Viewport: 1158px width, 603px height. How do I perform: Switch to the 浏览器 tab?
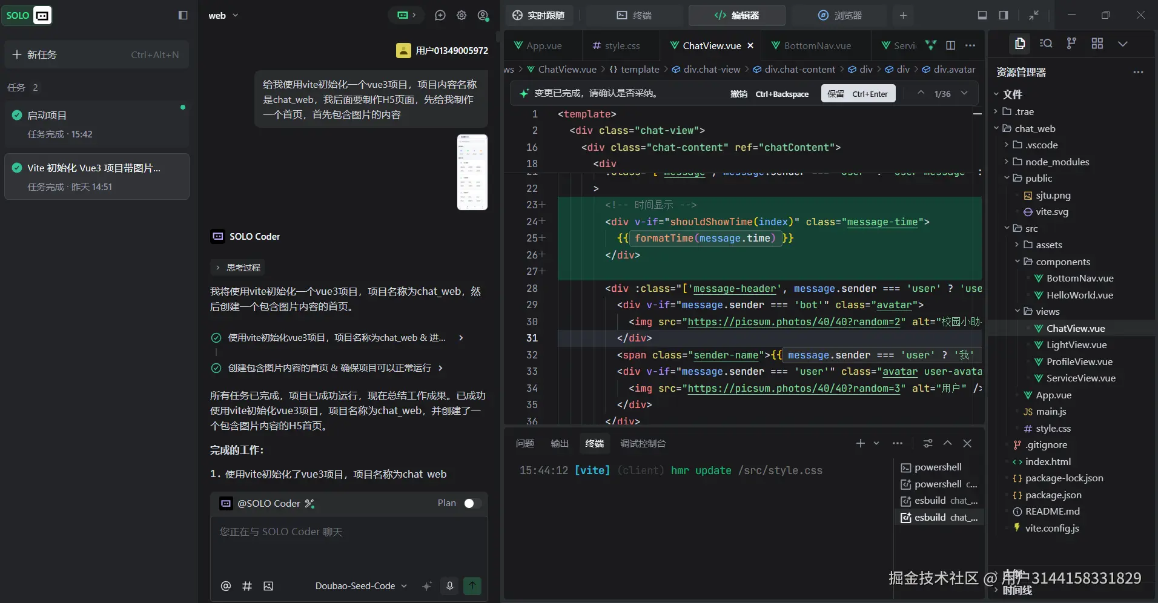click(x=839, y=15)
